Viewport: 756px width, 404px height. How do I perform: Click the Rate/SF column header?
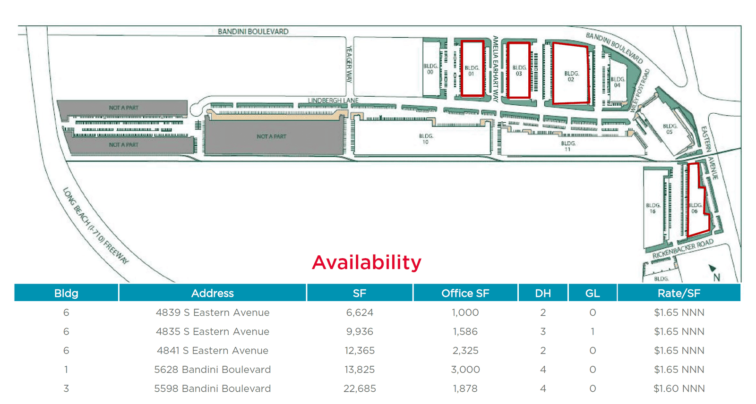click(x=679, y=293)
